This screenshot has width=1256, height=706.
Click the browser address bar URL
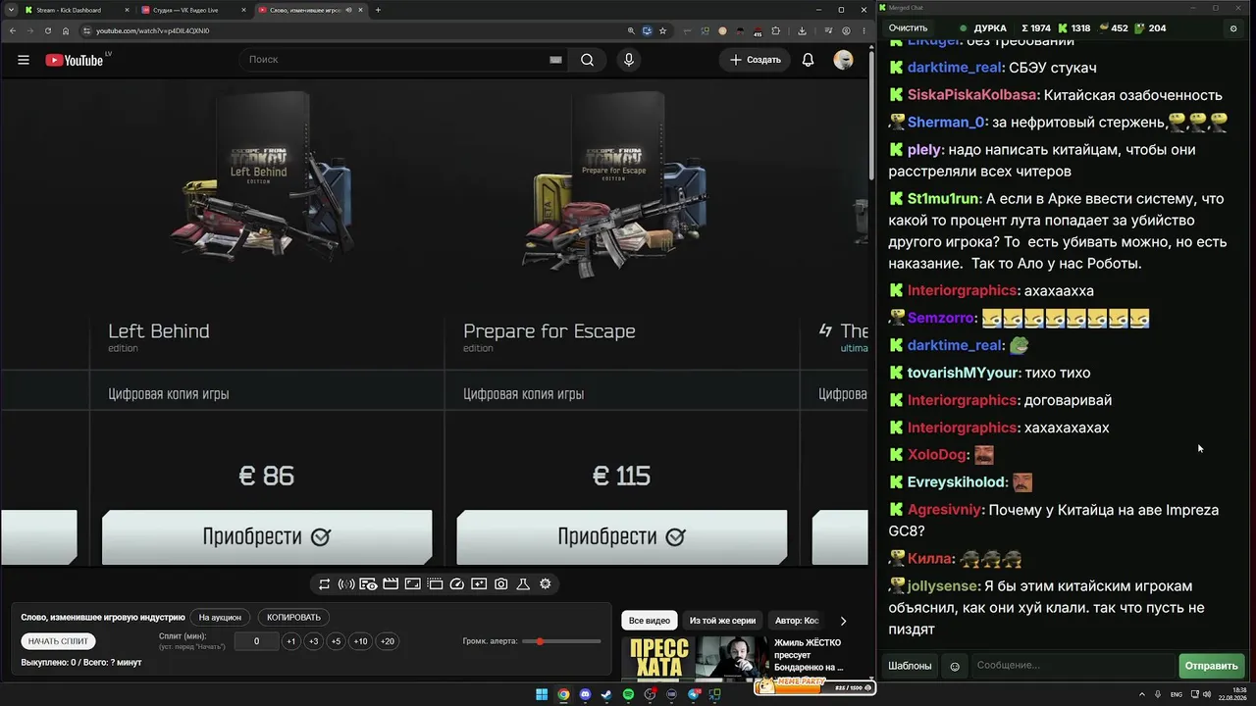(x=152, y=30)
